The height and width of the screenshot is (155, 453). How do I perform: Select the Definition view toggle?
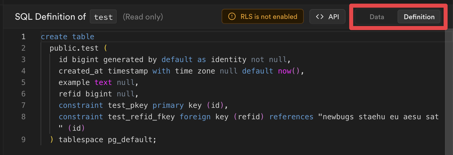click(419, 17)
